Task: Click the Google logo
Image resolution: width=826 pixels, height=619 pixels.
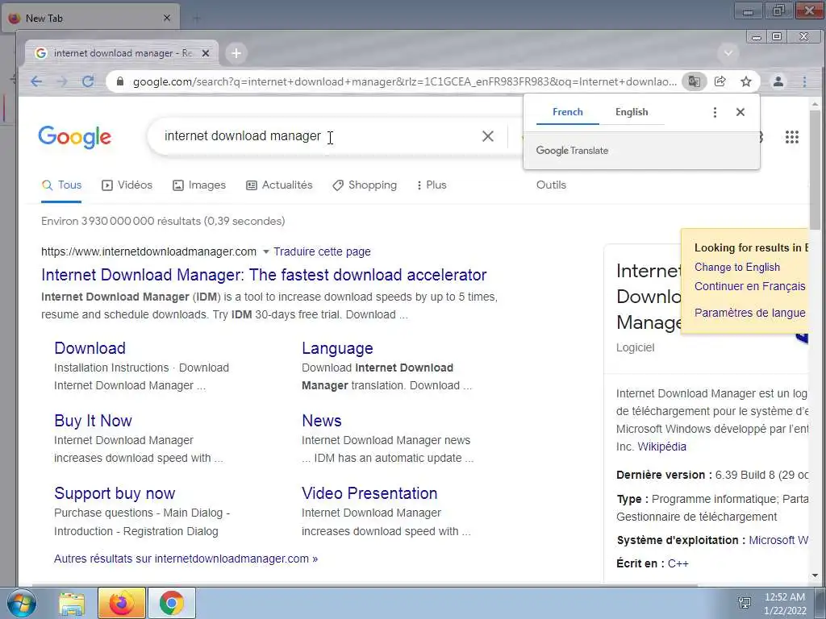Action: click(75, 137)
